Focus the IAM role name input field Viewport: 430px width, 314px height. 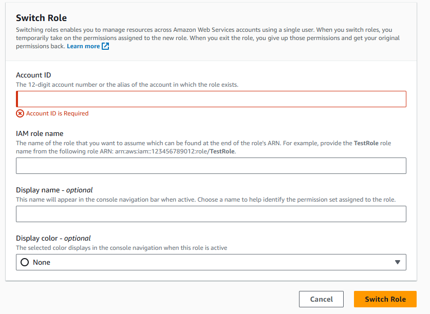211,166
